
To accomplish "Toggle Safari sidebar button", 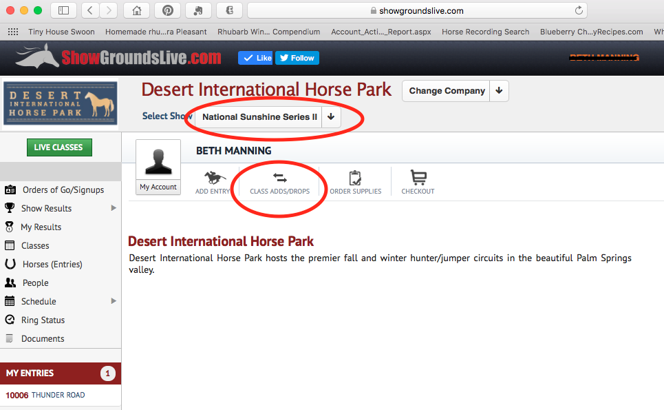I will point(63,10).
